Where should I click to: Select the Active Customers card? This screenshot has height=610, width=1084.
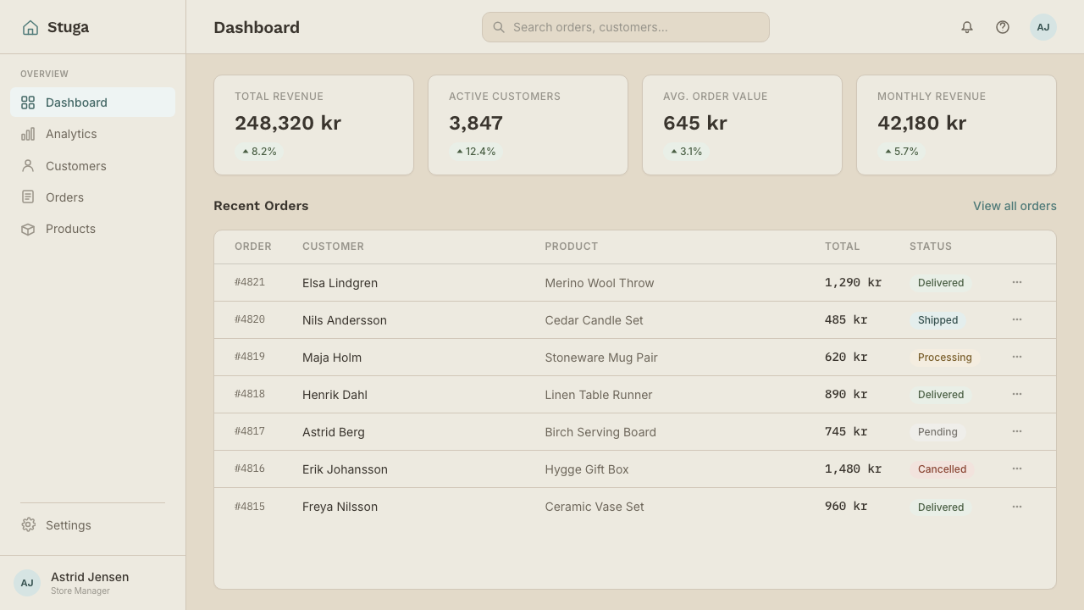pyautogui.click(x=528, y=125)
